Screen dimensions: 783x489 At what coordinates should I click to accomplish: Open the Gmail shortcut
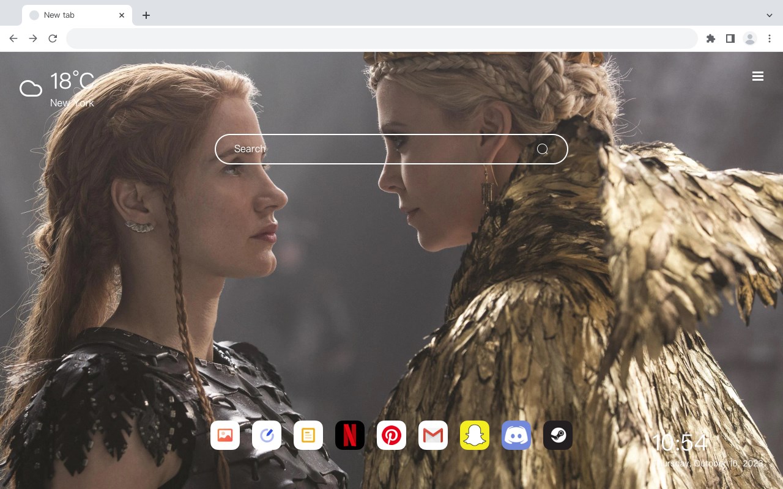pyautogui.click(x=433, y=435)
